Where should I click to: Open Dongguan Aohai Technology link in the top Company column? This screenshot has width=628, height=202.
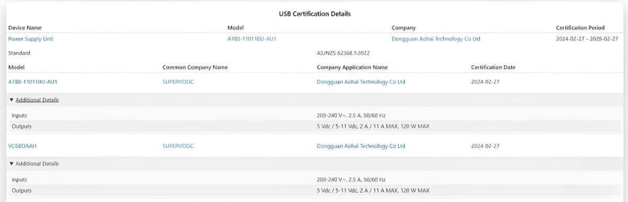(435, 39)
